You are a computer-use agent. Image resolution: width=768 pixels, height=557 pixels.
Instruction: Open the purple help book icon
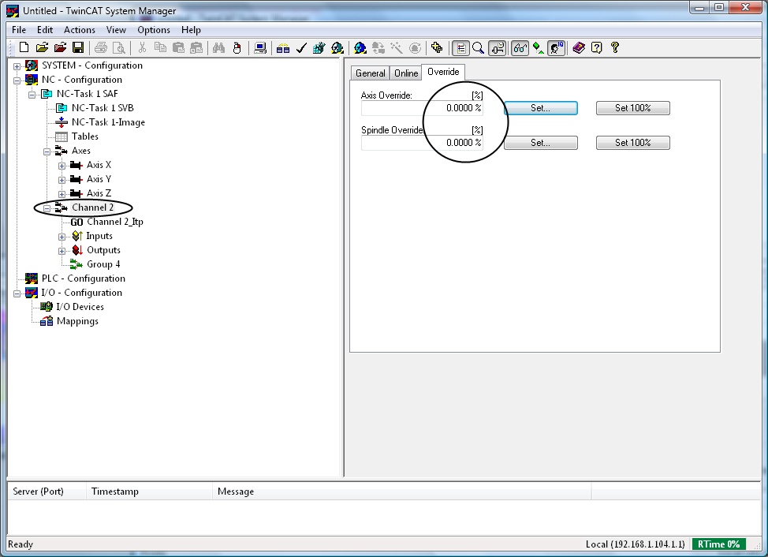click(x=579, y=47)
